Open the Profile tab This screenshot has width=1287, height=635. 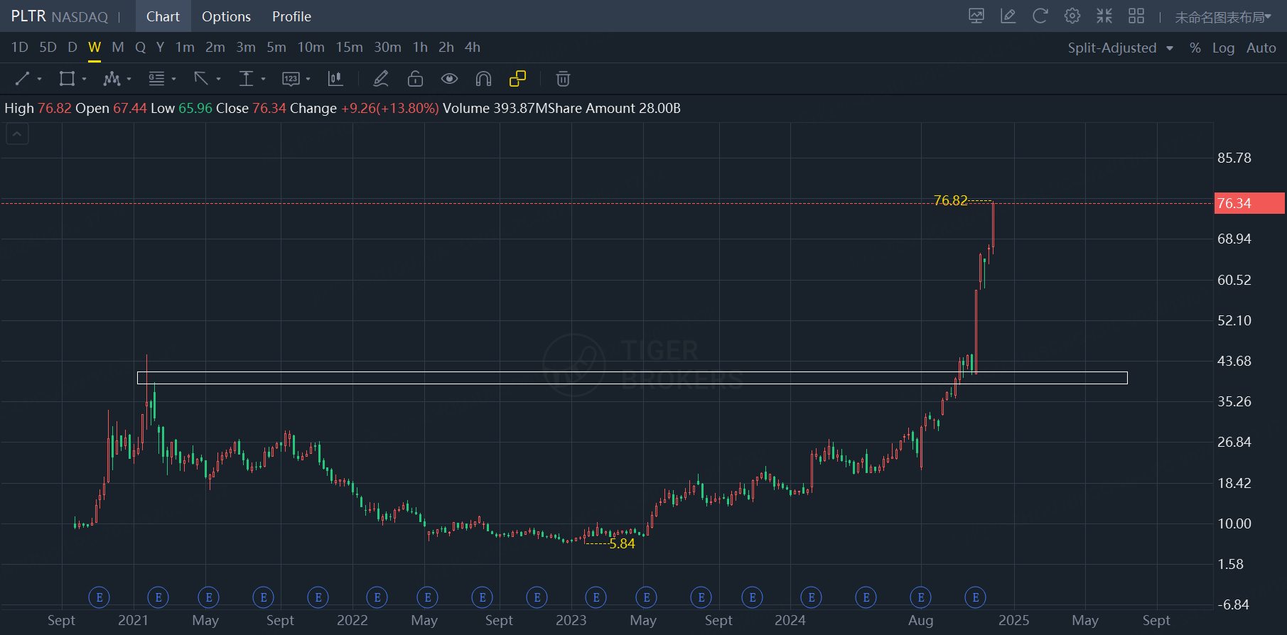click(291, 16)
